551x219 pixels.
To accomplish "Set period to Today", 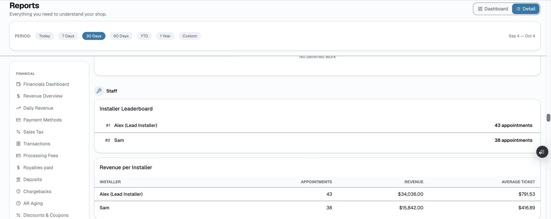I will coord(44,36).
